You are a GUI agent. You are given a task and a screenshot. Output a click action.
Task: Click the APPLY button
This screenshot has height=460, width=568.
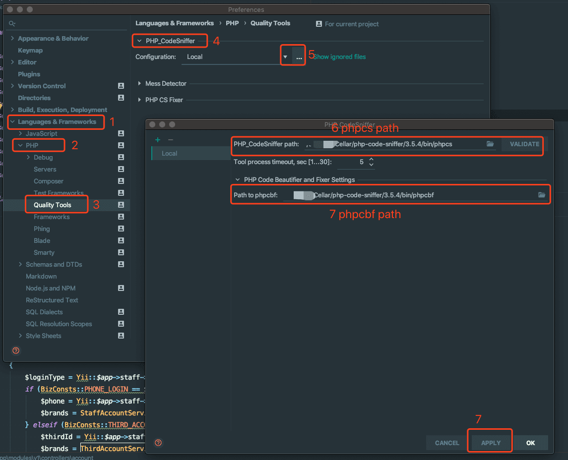click(491, 443)
